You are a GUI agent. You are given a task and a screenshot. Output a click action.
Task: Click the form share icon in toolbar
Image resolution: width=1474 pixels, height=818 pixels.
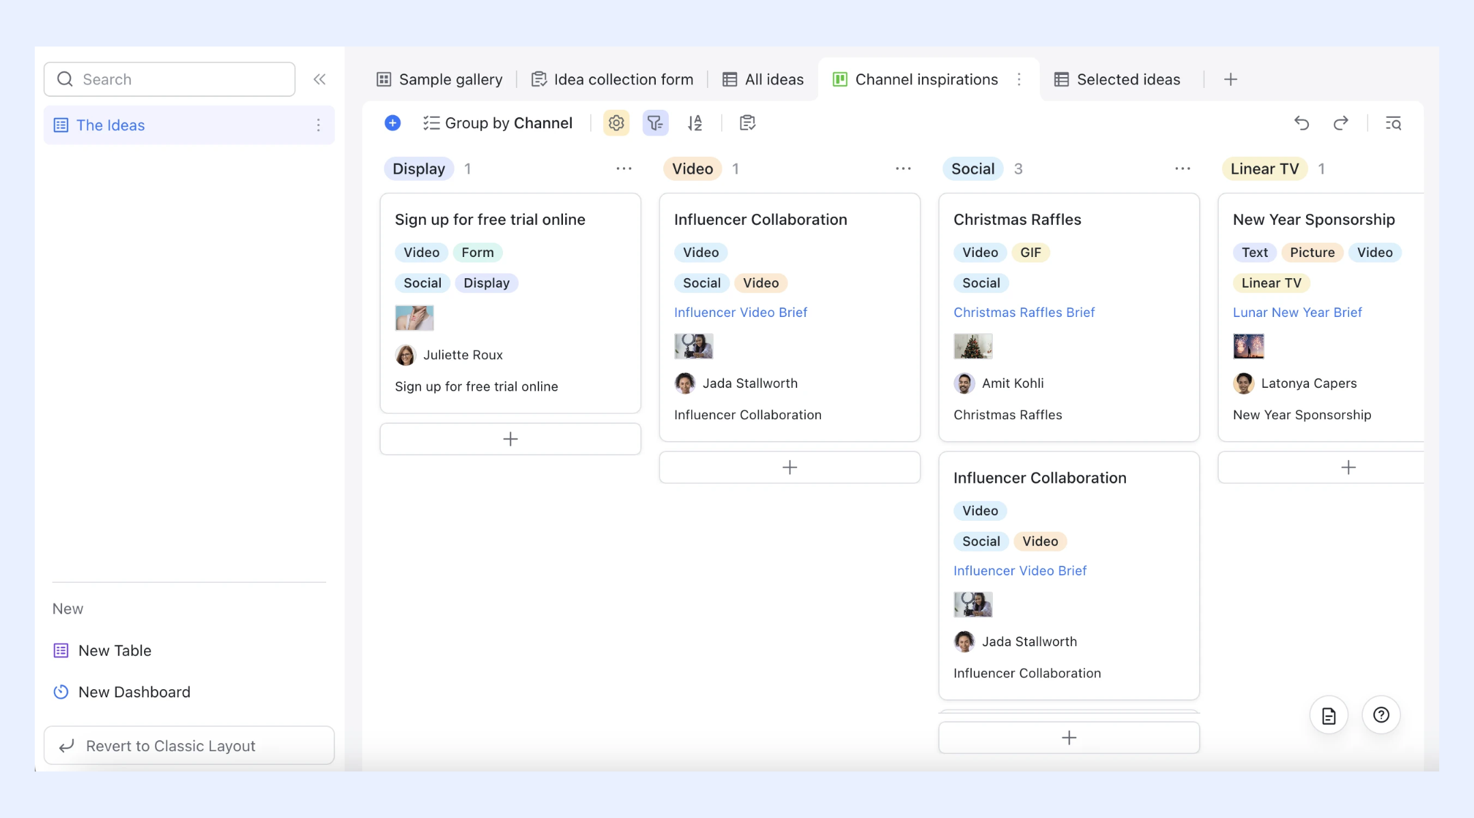[747, 123]
